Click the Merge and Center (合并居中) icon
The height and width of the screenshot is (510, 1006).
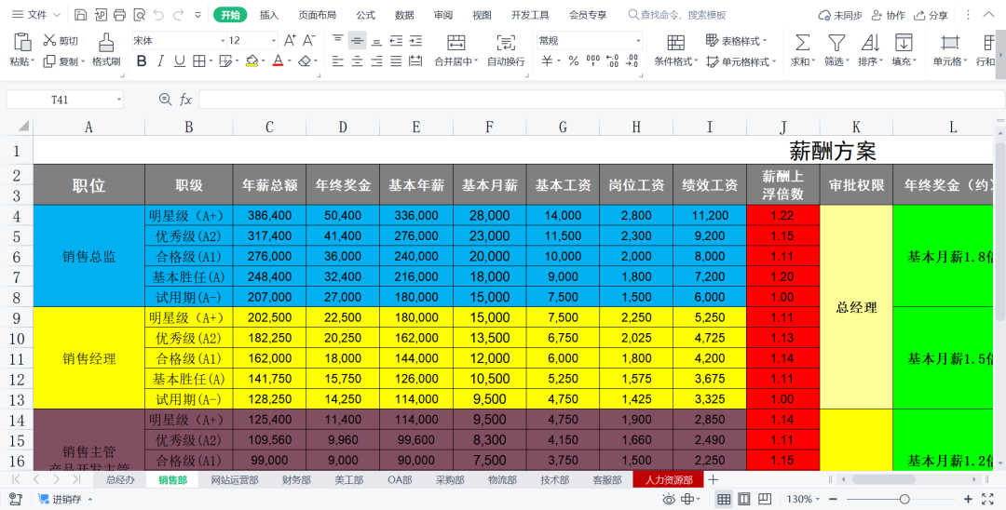(455, 42)
